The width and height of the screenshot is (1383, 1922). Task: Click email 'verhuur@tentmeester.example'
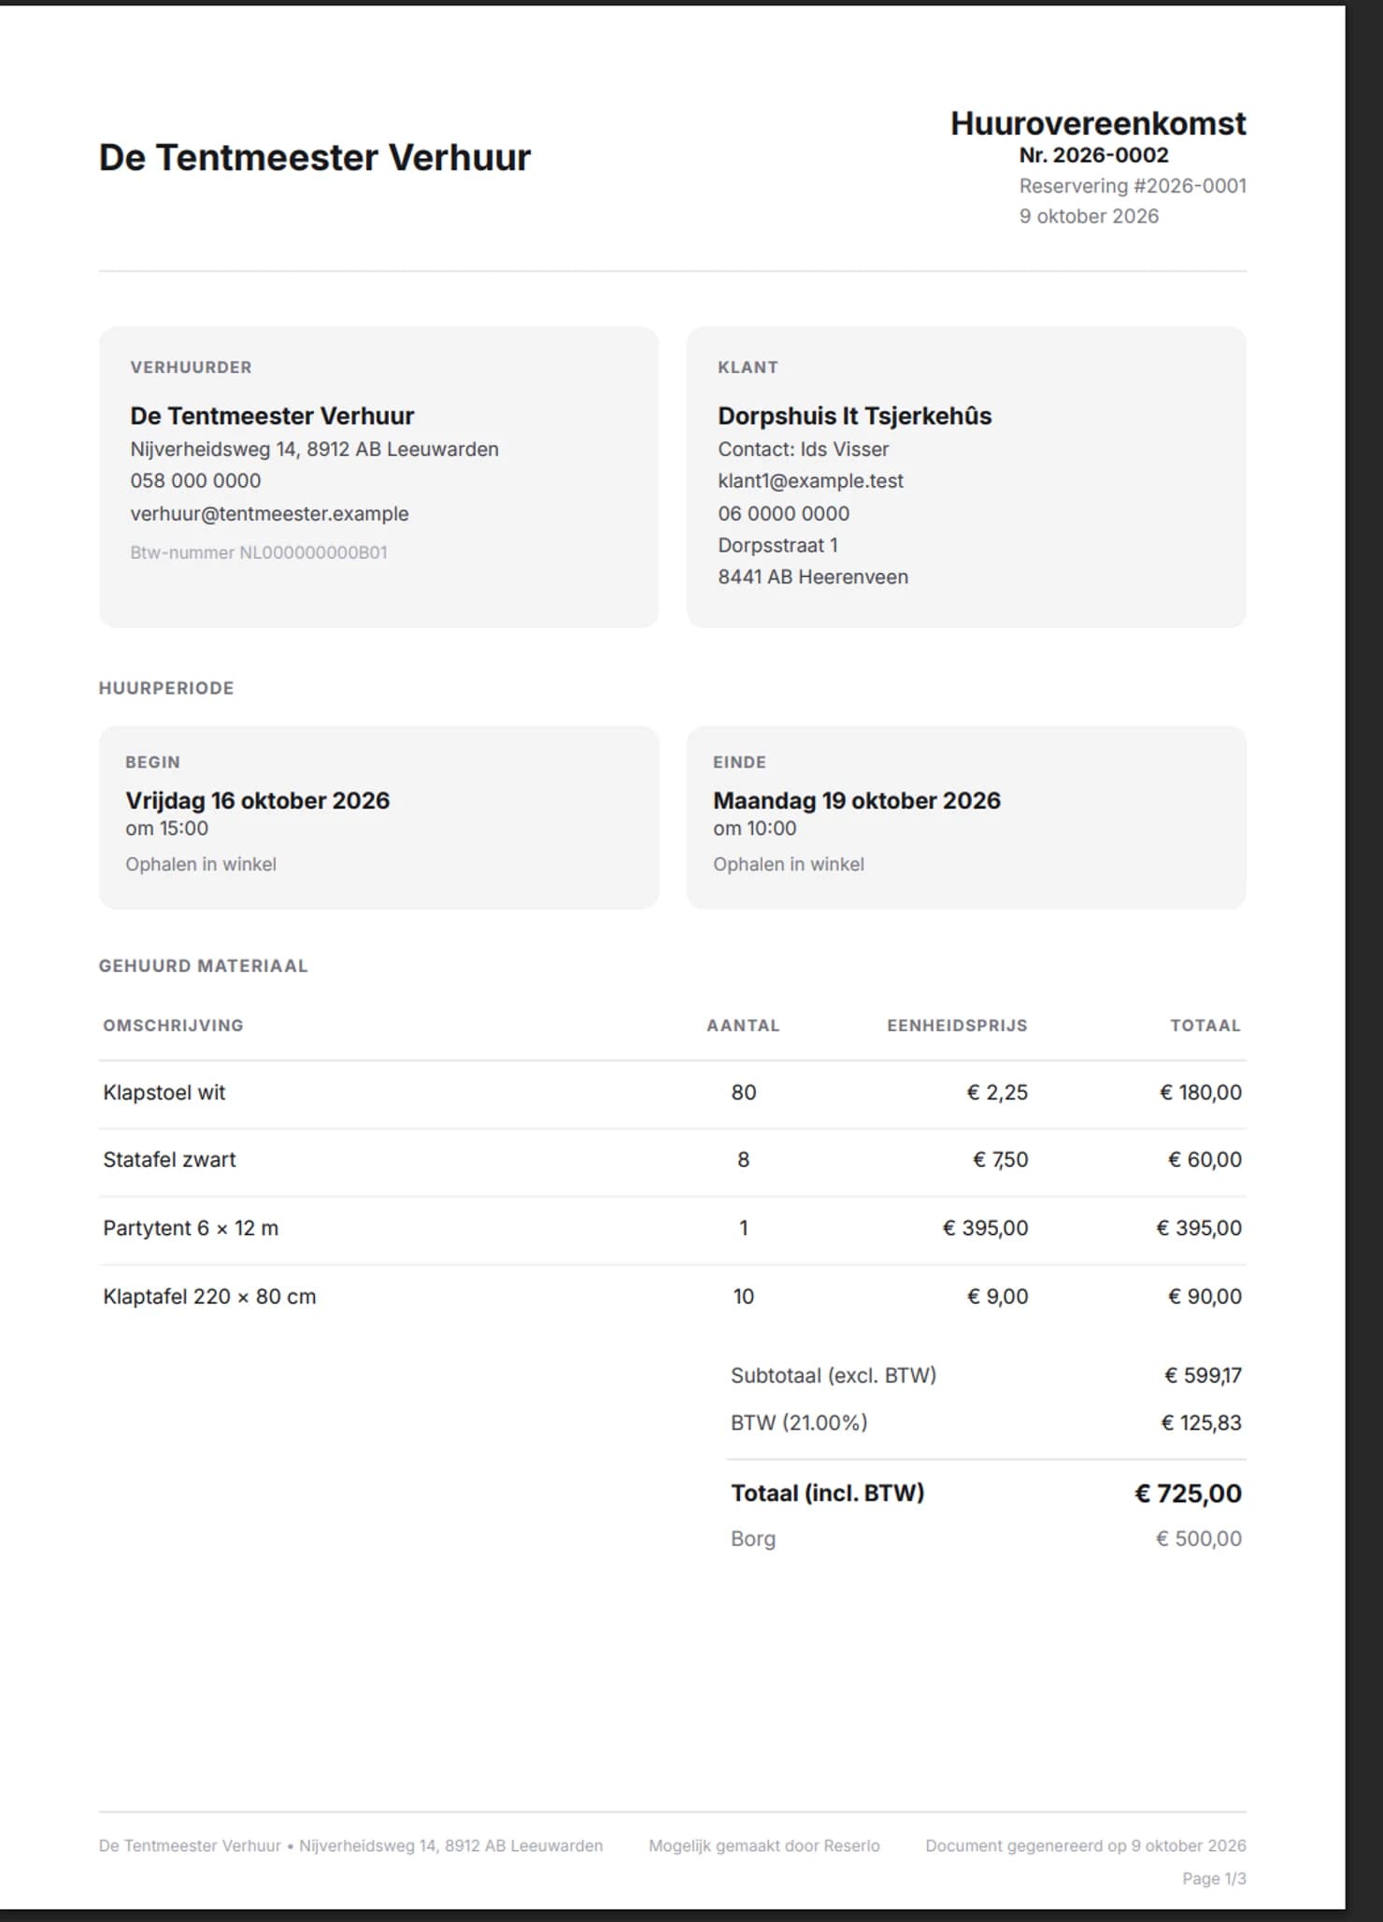(269, 513)
